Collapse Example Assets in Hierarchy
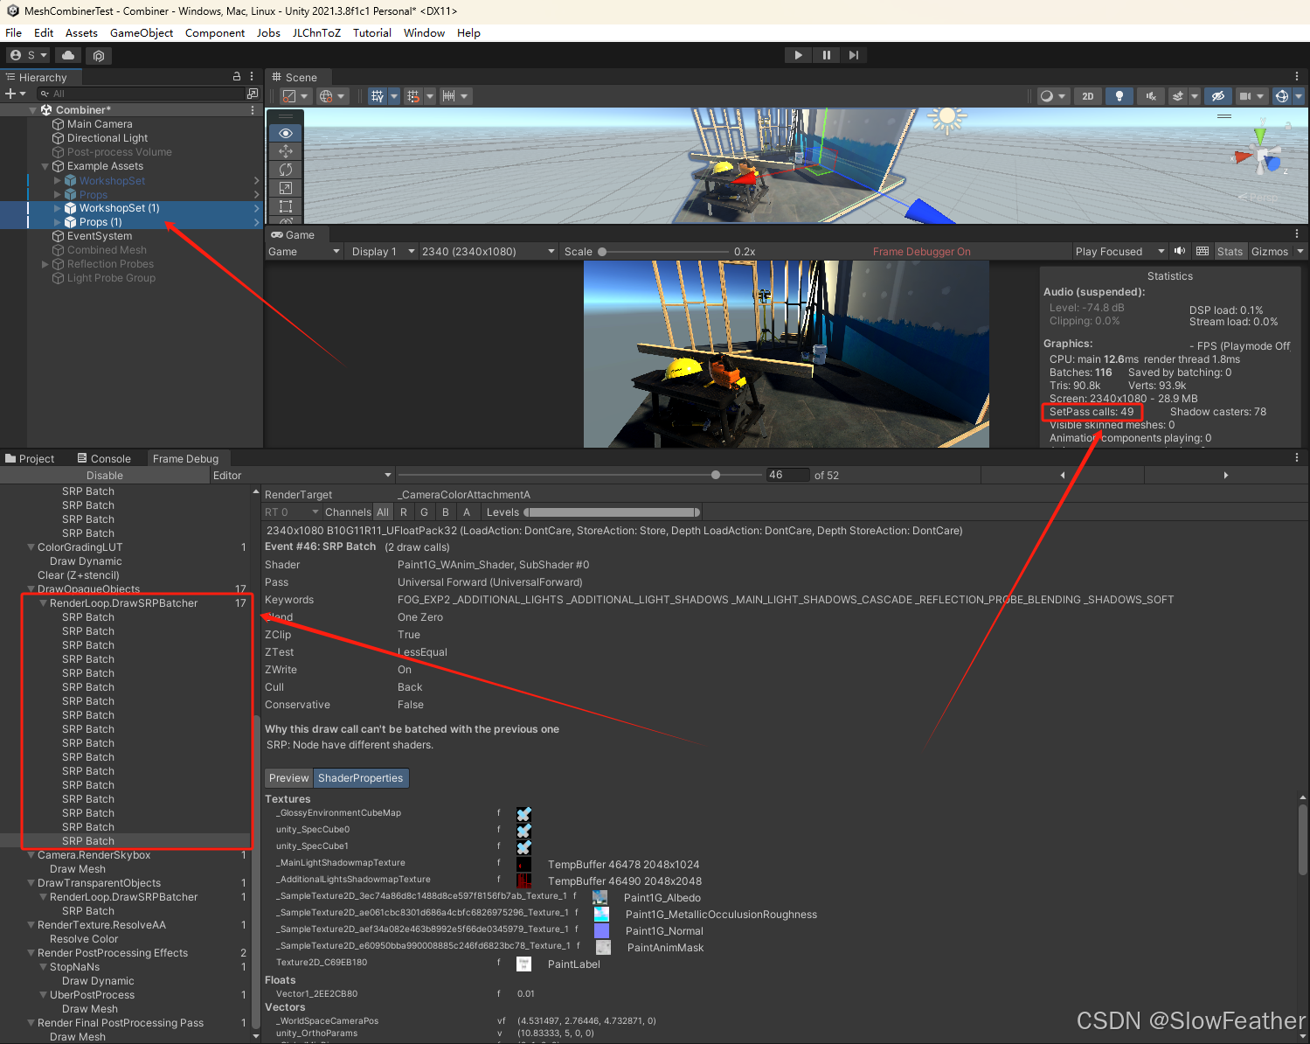 [45, 166]
